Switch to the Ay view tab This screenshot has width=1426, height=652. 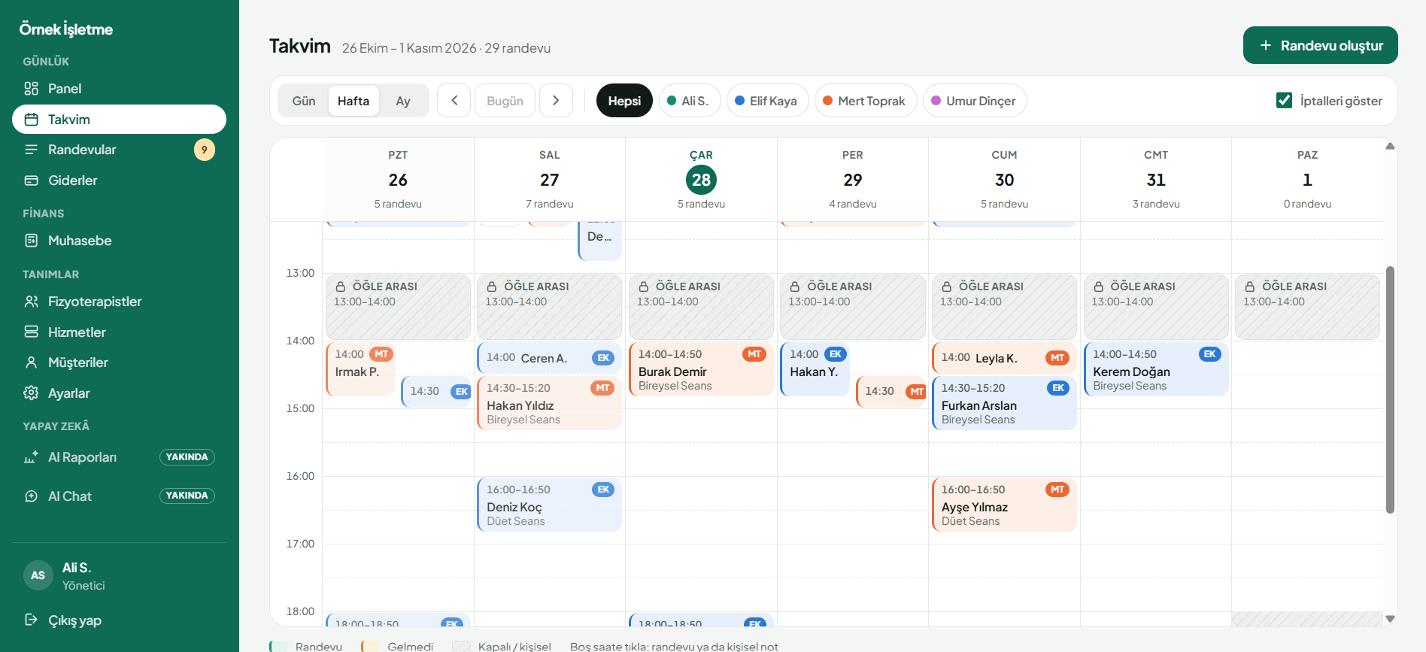click(403, 101)
